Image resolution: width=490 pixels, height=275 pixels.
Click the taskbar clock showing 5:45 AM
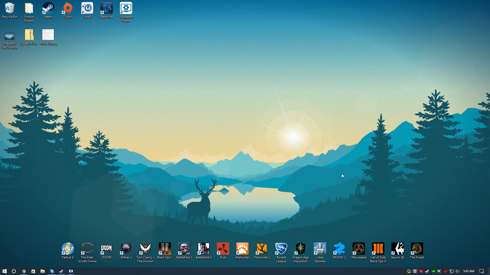coord(469,271)
